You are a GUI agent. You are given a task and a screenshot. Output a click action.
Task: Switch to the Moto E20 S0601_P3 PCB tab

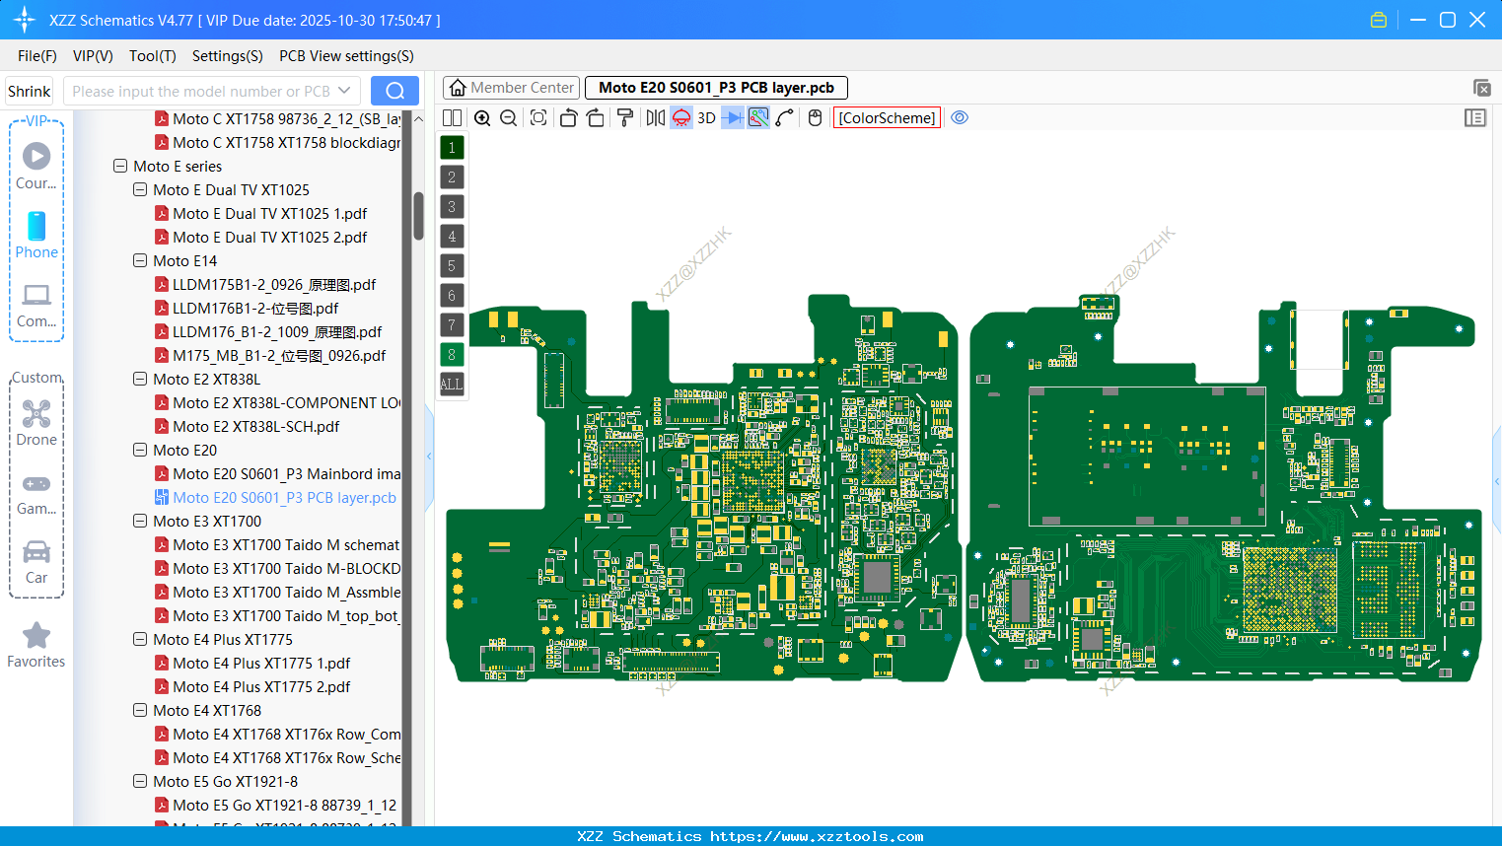(x=717, y=87)
